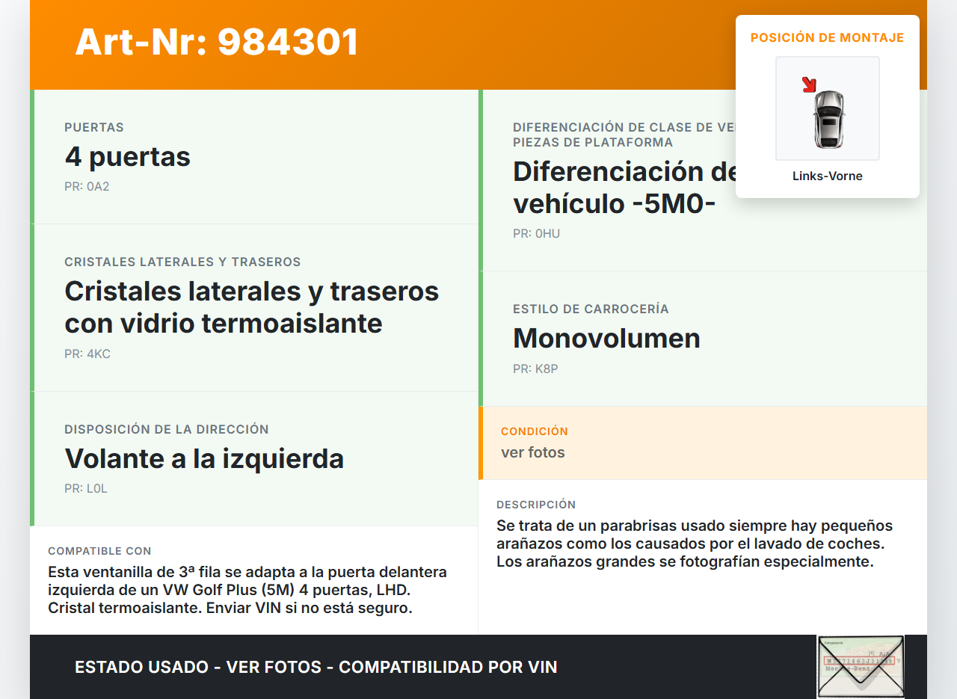Select the 'con vidrio termoaislante' value text

pyautogui.click(x=224, y=323)
